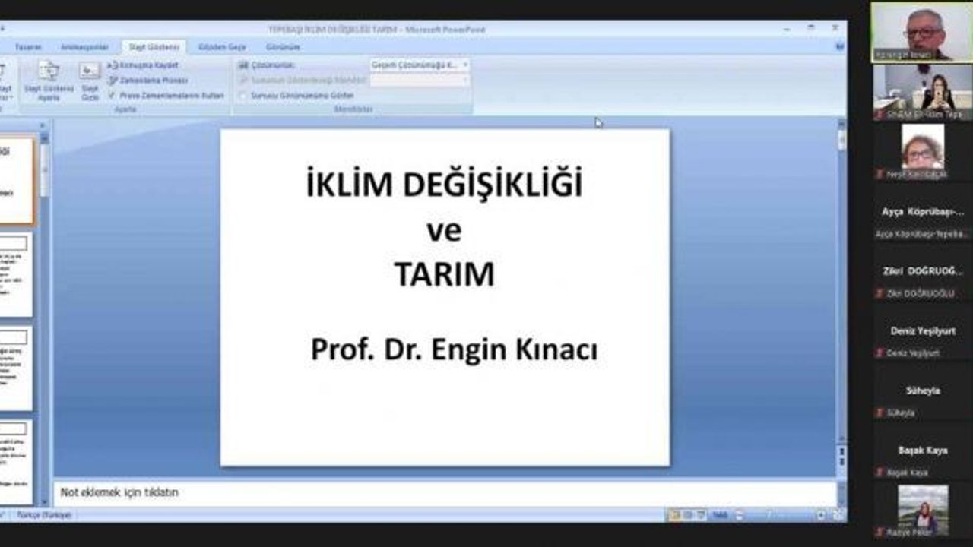Click Konuşma Kaydet record narration icon
Image resolution: width=973 pixels, height=547 pixels.
(x=113, y=65)
